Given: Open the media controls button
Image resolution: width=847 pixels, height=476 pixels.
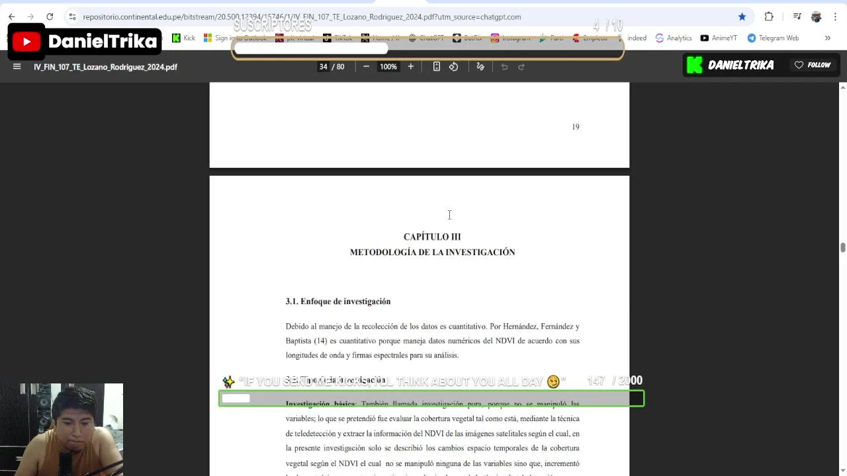Looking at the screenshot, I should 797,17.
